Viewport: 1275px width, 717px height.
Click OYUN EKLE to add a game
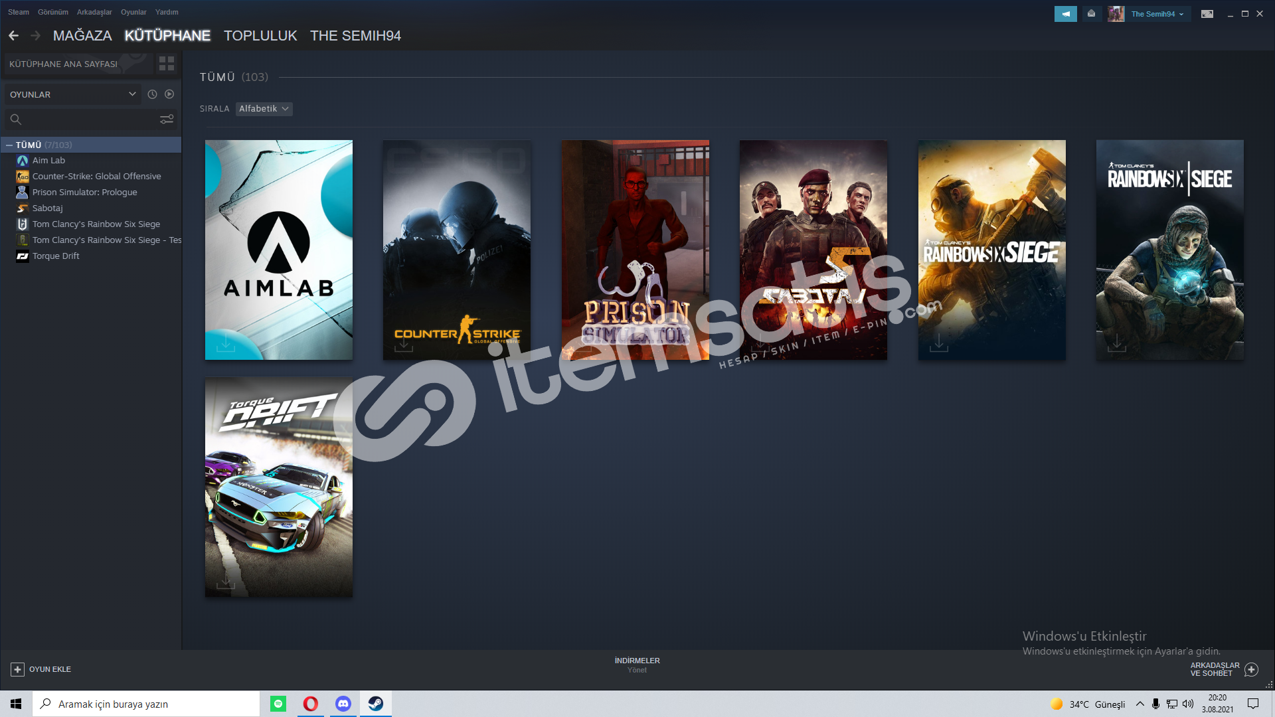41,669
